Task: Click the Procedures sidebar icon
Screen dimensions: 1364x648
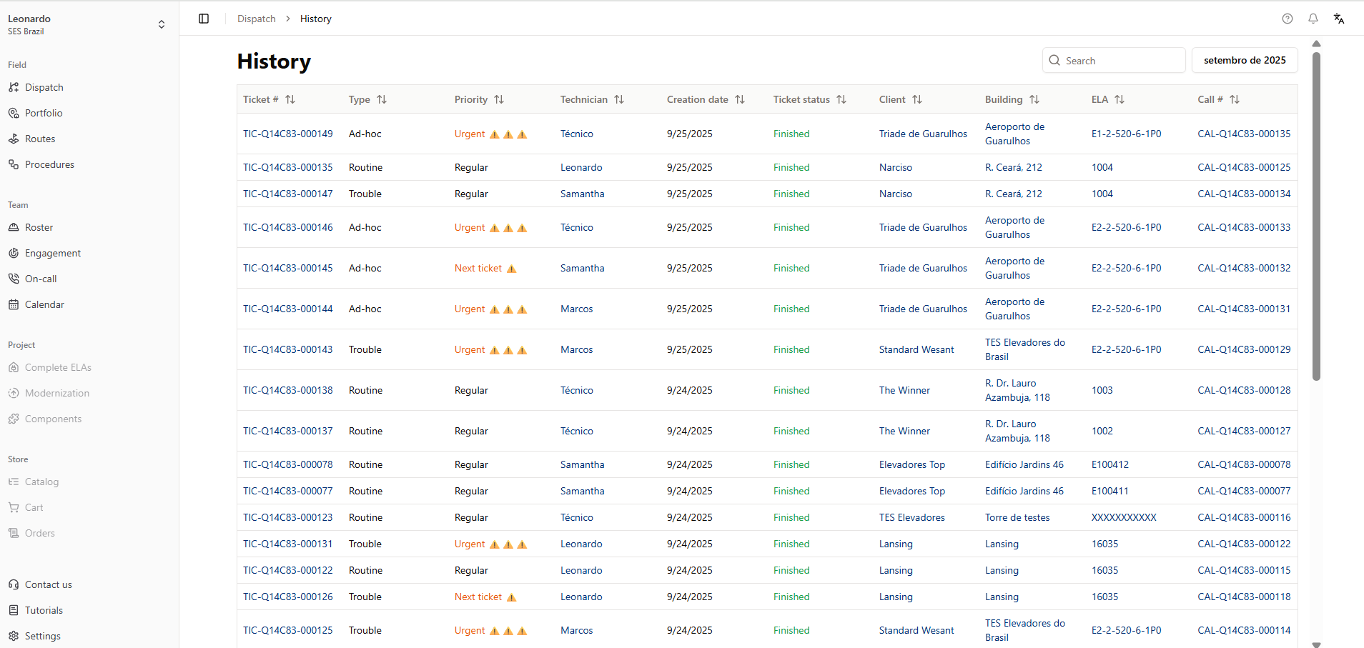Action: coord(14,164)
